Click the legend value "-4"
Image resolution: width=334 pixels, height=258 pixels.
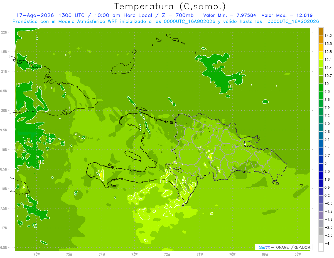click(327, 243)
